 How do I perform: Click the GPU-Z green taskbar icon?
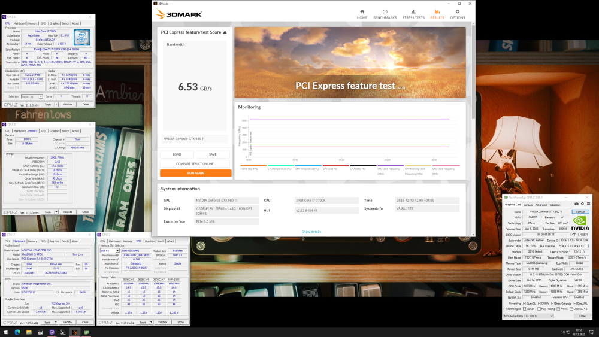pyautogui.click(x=86, y=332)
